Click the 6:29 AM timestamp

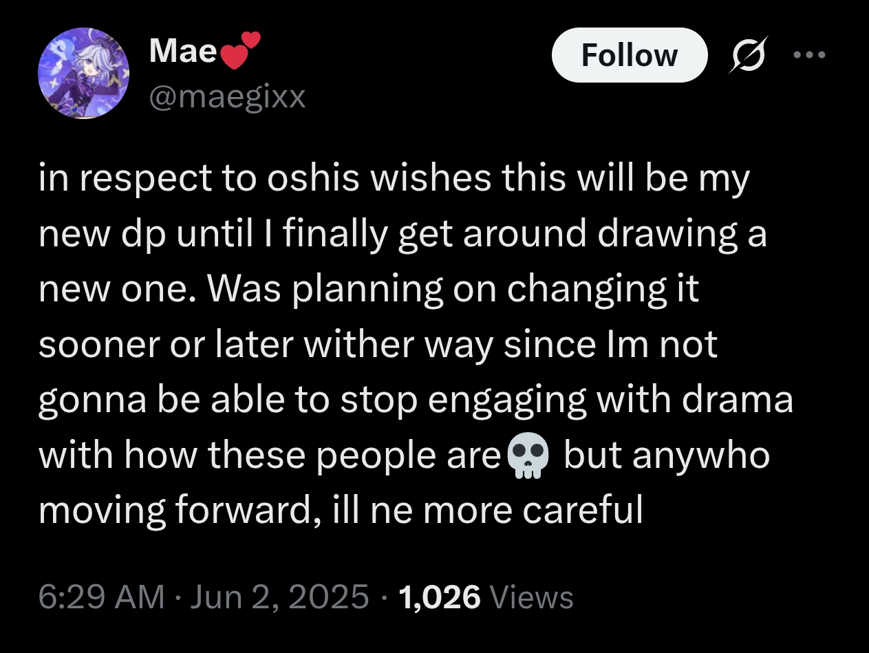(x=101, y=597)
